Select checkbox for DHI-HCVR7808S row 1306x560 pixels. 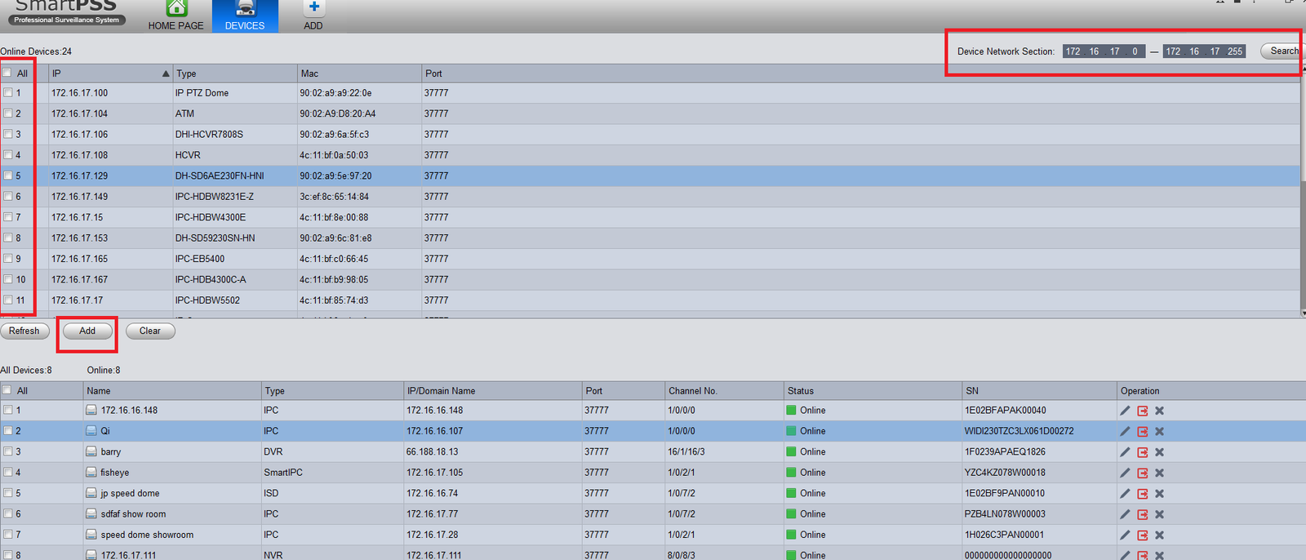[x=7, y=134]
